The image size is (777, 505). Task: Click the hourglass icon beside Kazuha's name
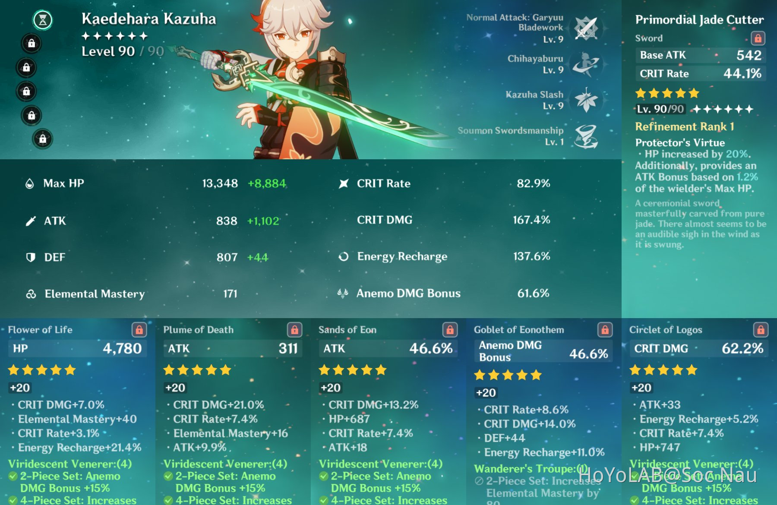[43, 20]
